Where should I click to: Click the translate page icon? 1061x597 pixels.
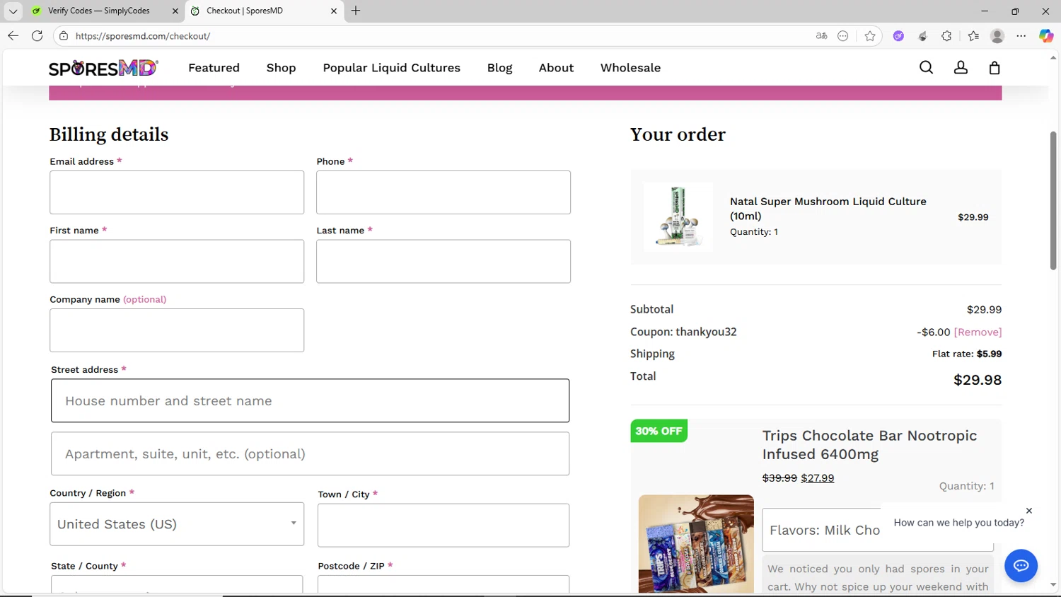[821, 36]
